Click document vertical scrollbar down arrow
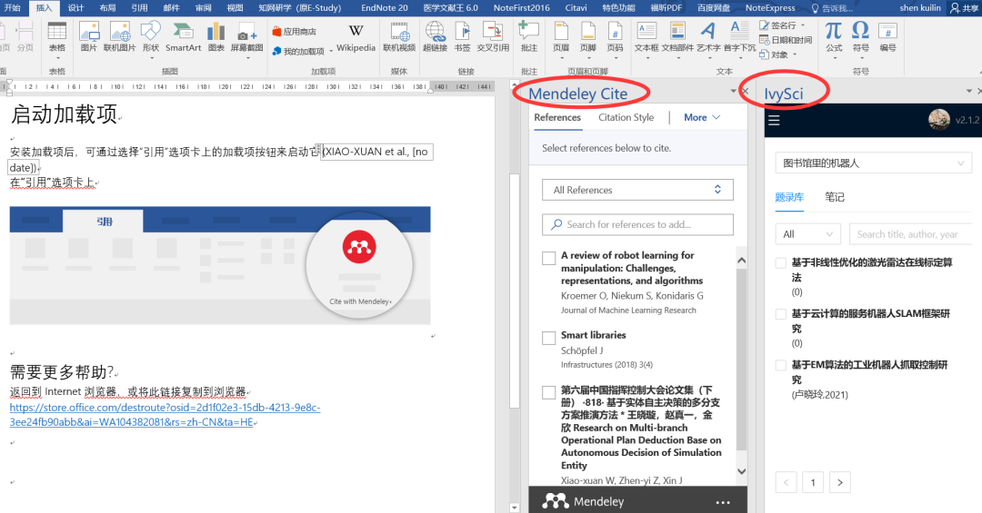 tap(514, 508)
